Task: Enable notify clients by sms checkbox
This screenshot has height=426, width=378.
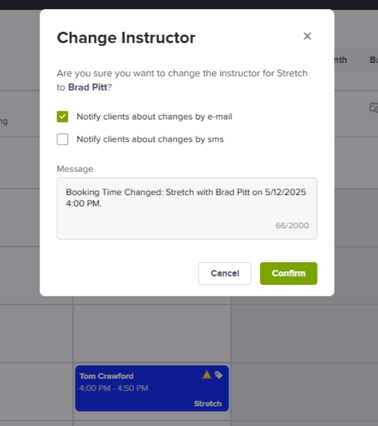Action: [62, 139]
